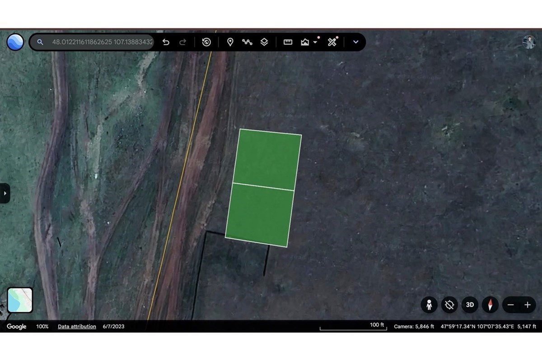Open the imagery options dropdown

[309, 42]
